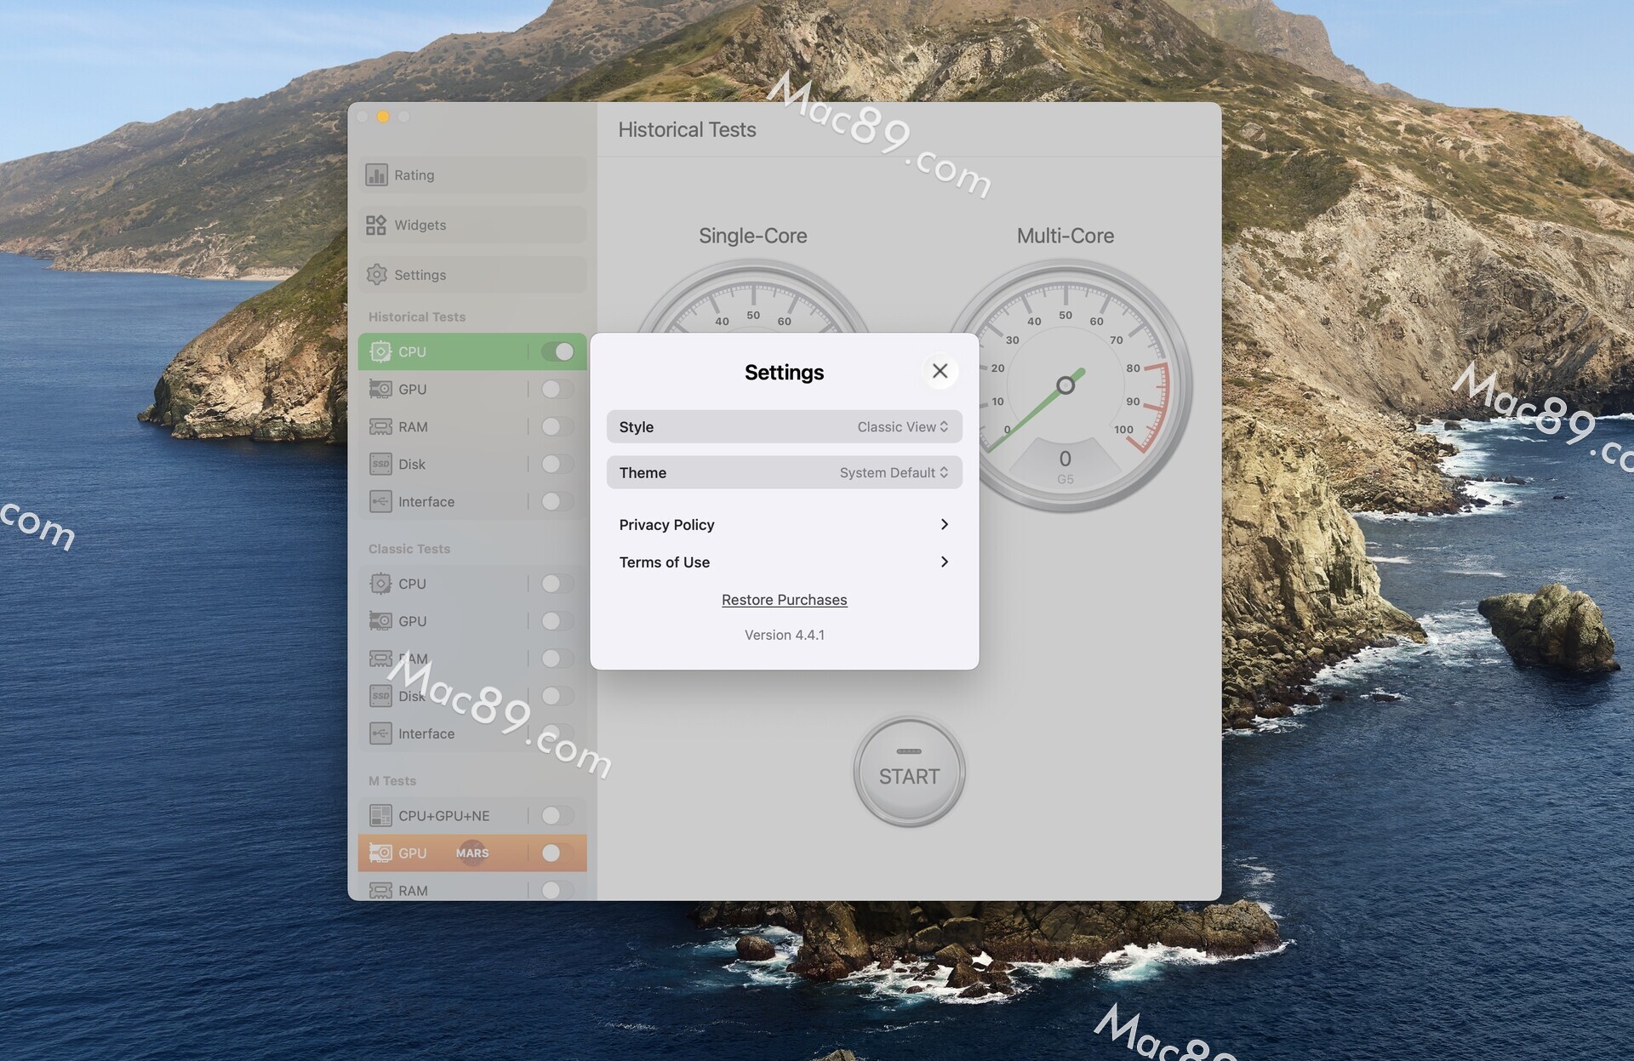Disable the Historical Tests CPU toggle

coord(557,352)
